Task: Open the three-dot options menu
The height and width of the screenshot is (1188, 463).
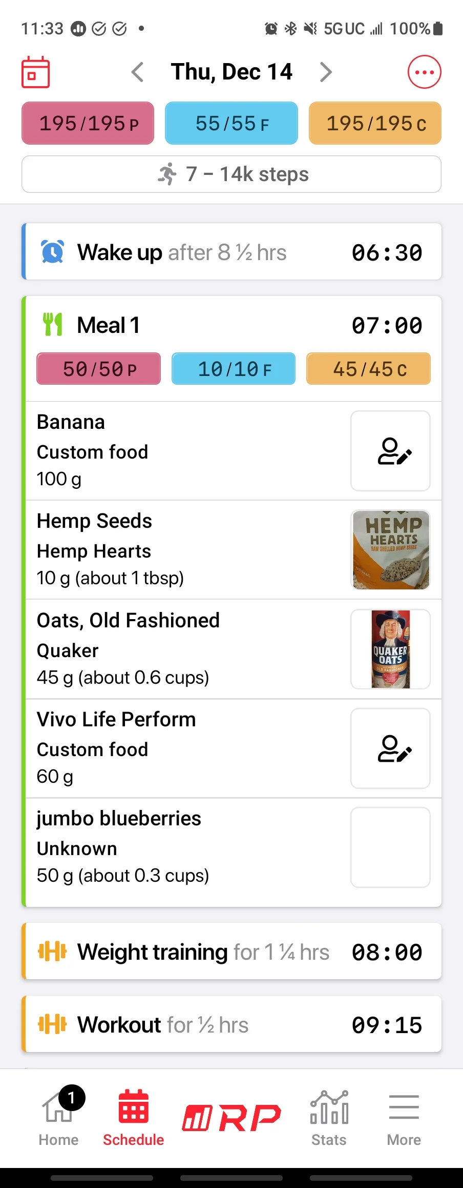Action: click(x=424, y=72)
